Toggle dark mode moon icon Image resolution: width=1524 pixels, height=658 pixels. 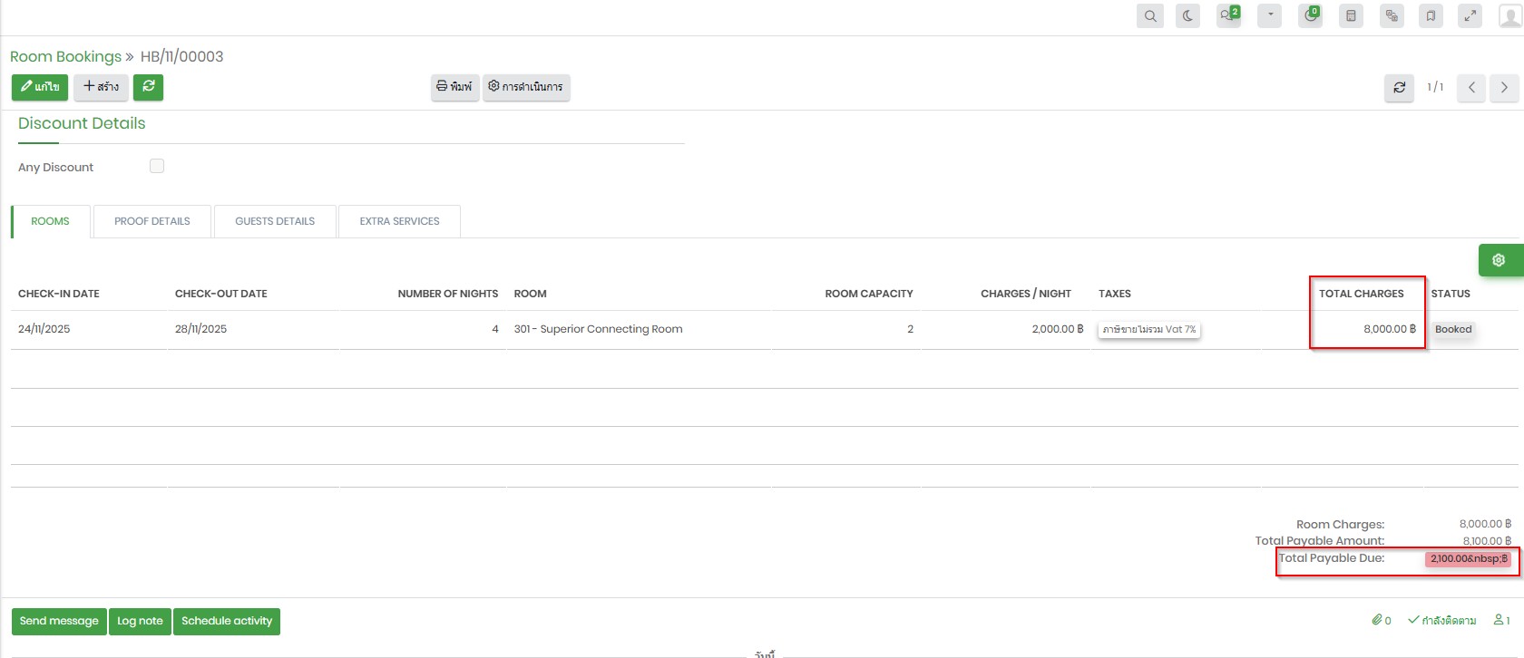click(1187, 15)
